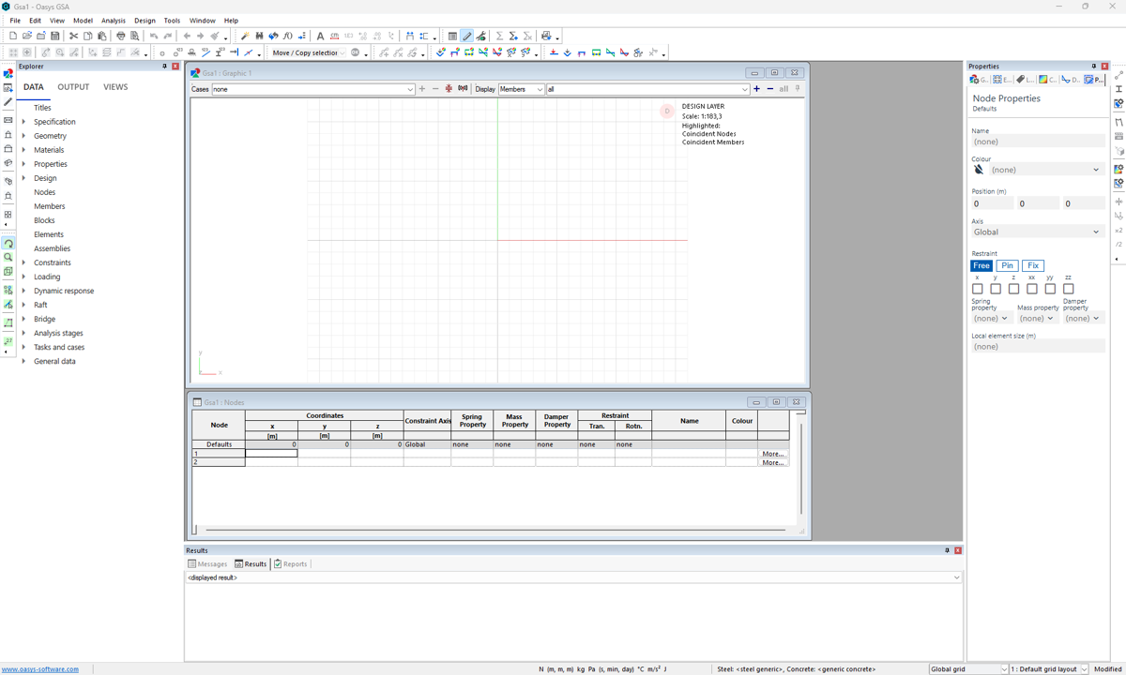Click the Name input field in Node Properties
The width and height of the screenshot is (1126, 675).
(1037, 142)
